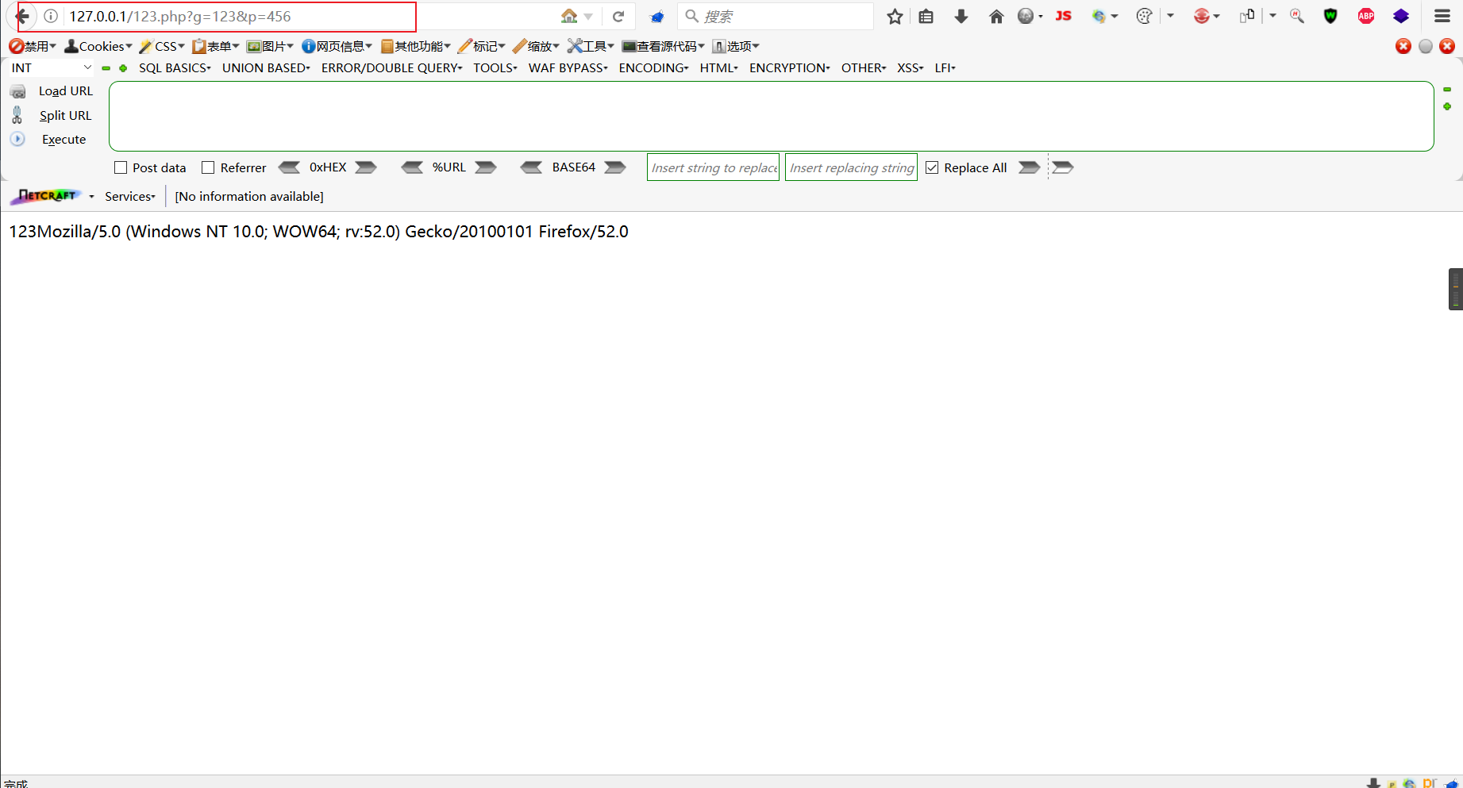Base64-decode with left BASE64 arrow

(531, 167)
